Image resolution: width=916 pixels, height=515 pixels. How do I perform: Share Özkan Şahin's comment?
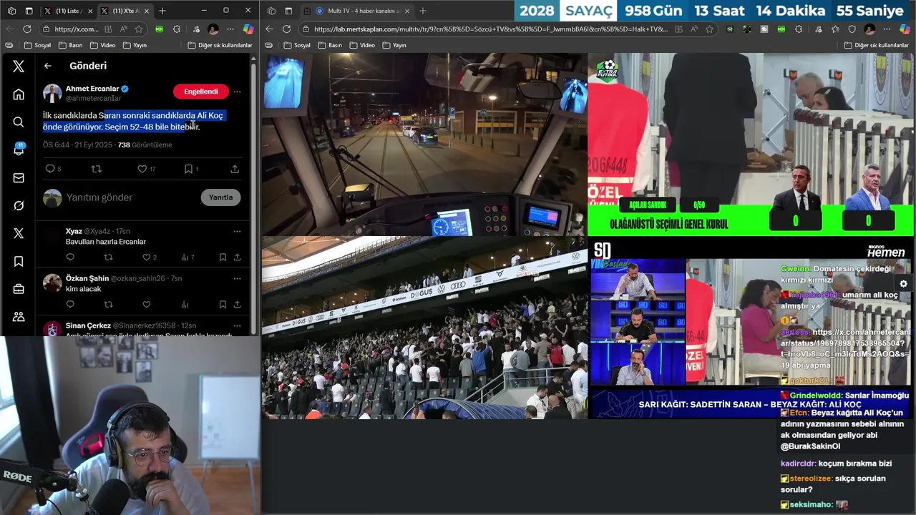click(237, 304)
